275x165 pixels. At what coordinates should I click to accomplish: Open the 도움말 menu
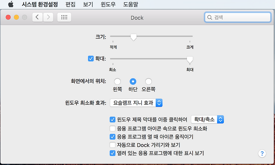click(131, 4)
